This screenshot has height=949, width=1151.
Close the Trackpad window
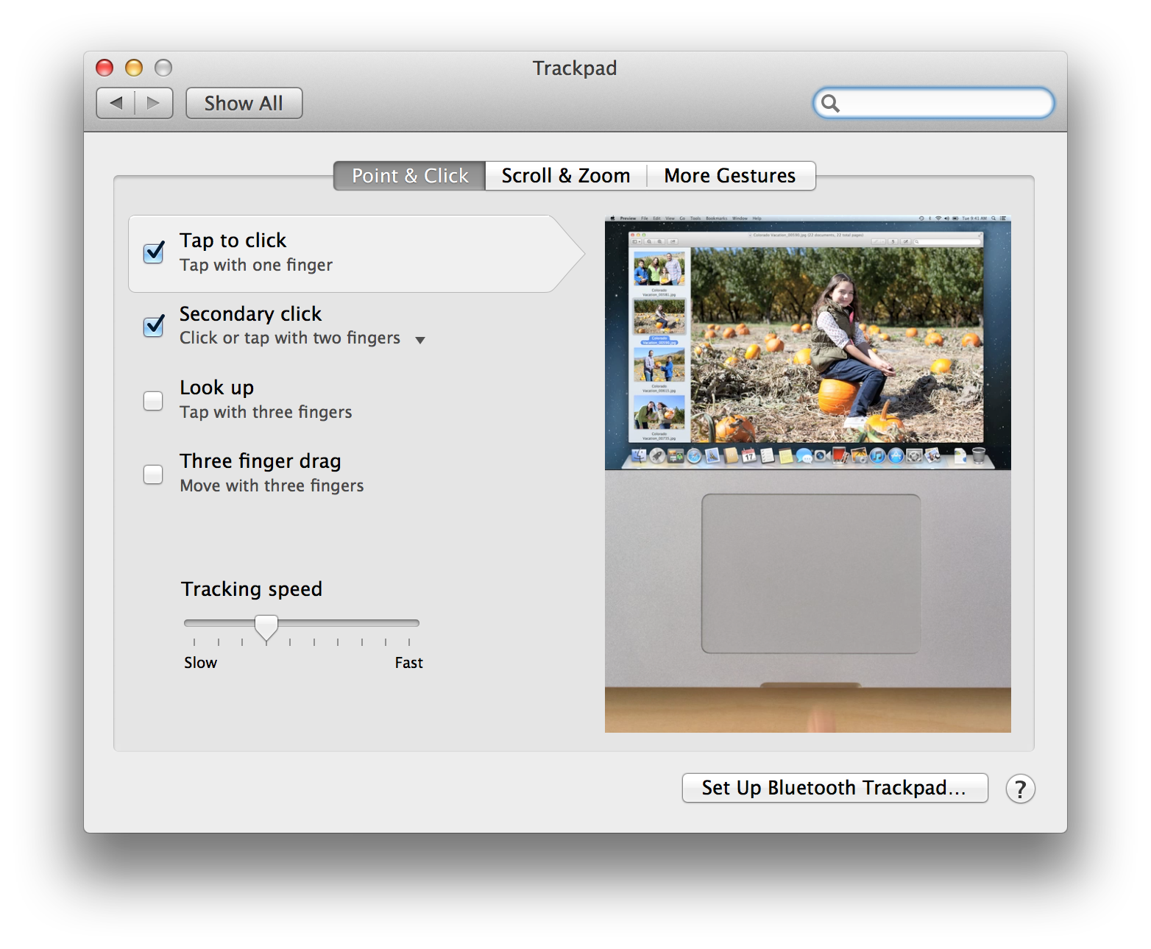point(105,68)
